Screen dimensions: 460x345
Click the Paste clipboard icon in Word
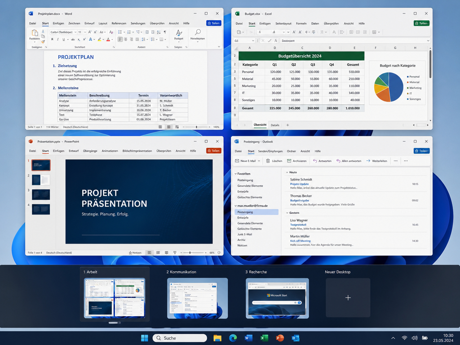click(x=35, y=32)
